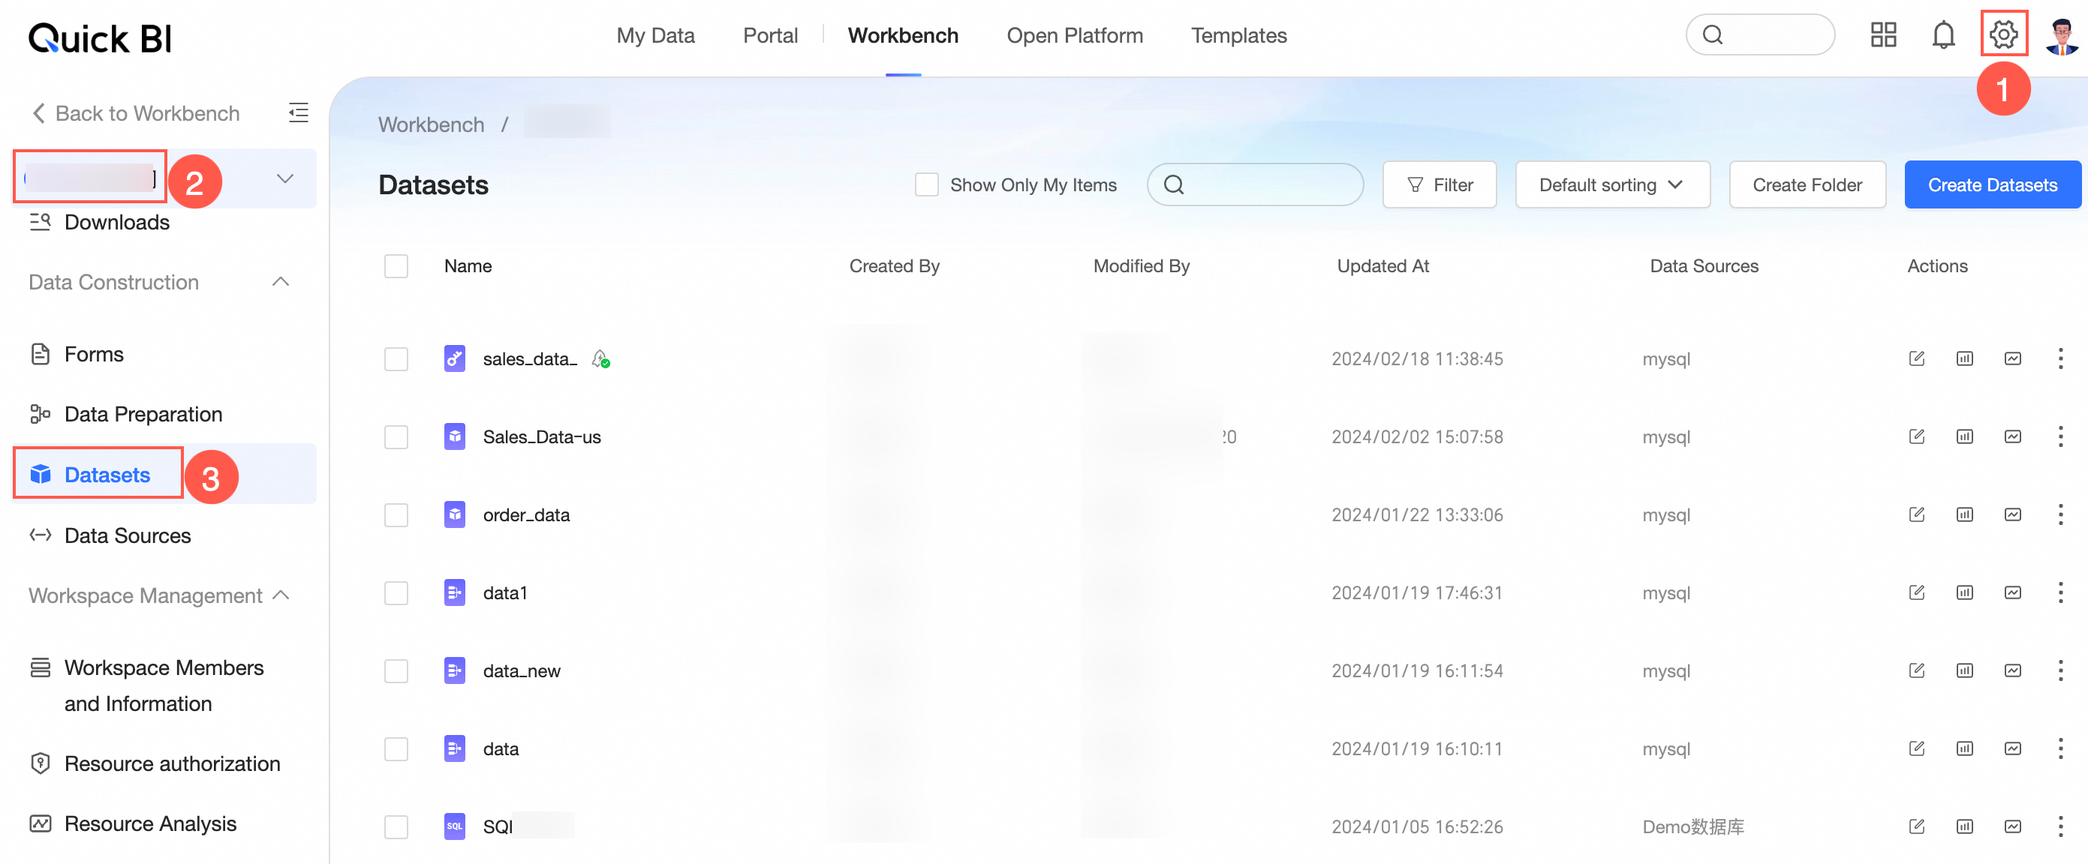2088x864 pixels.
Task: Open the apps grid icon
Action: coord(1883,34)
